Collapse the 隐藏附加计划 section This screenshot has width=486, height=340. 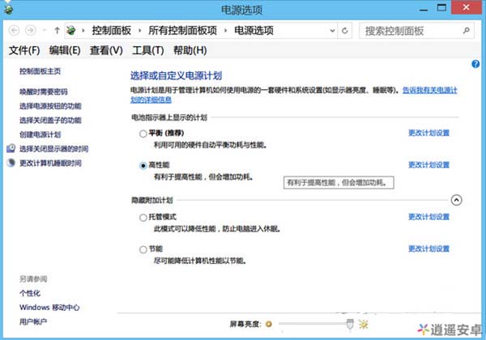456,200
